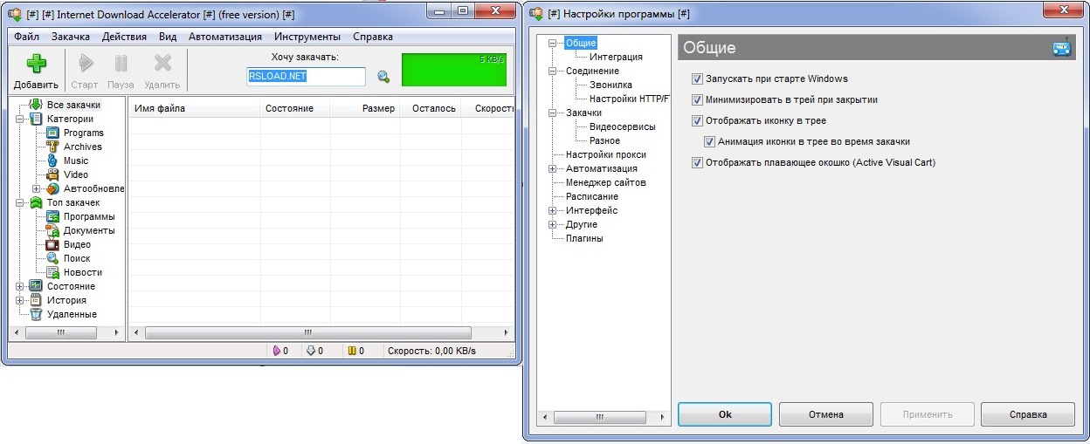Click the yellow pause status bar icon
Image resolution: width=1090 pixels, height=444 pixels.
352,351
